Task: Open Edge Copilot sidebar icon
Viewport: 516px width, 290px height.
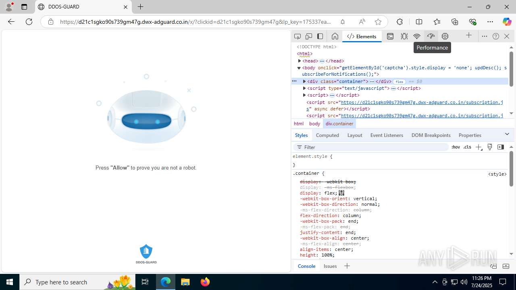Action: pyautogui.click(x=507, y=22)
